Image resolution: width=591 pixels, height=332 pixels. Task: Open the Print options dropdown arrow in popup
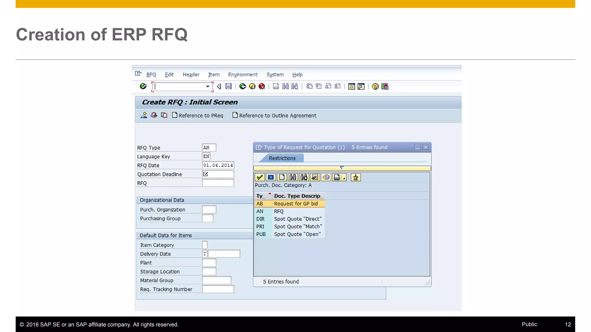click(x=344, y=178)
